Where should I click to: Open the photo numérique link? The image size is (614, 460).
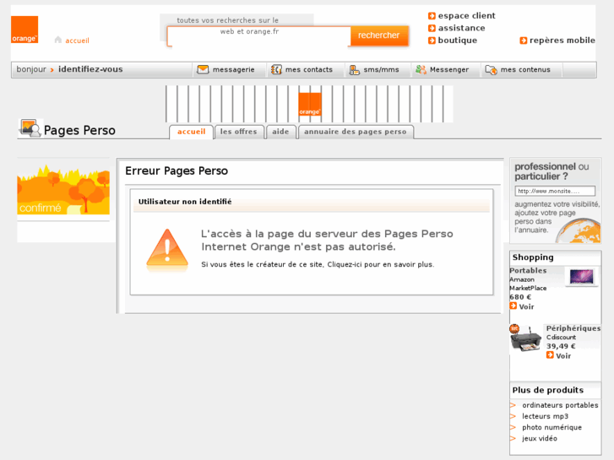tap(552, 428)
